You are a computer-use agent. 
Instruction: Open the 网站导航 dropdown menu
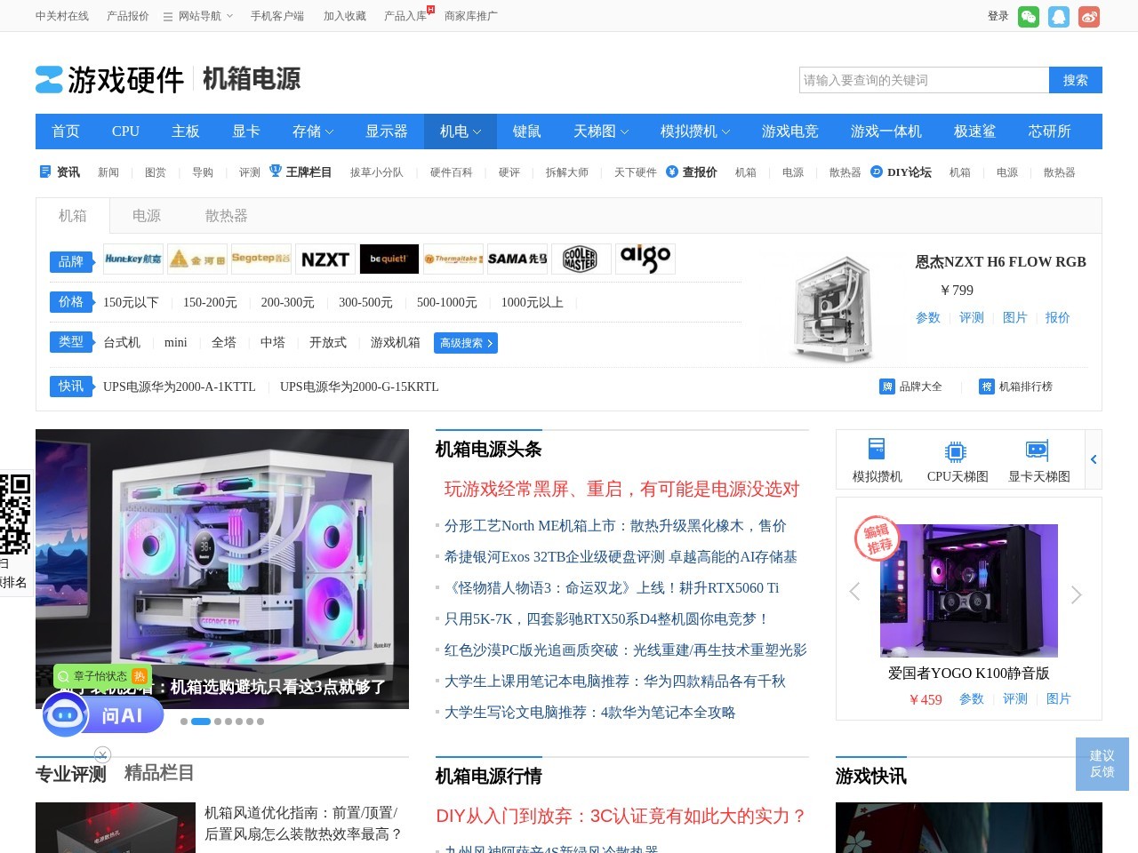click(x=197, y=15)
